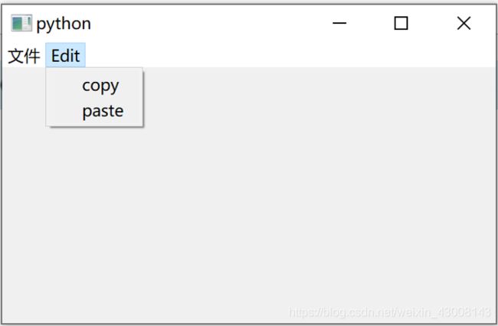This screenshot has width=498, height=326.
Task: Select the paste entry's blank icon gutter
Action: [63, 111]
